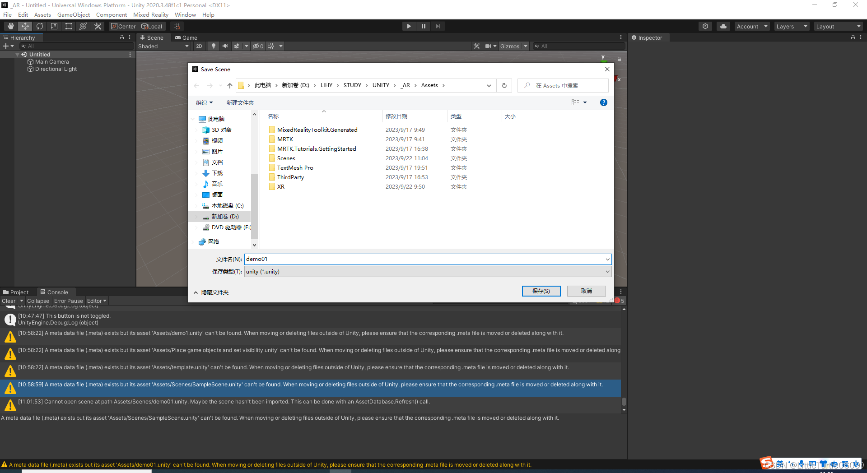
Task: Select Main Camera in Hierarchy
Action: click(52, 62)
